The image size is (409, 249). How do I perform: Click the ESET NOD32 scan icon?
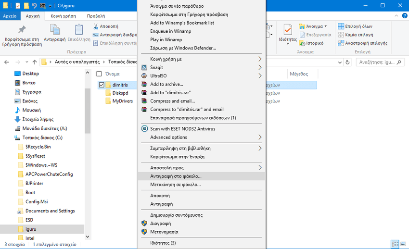144,129
